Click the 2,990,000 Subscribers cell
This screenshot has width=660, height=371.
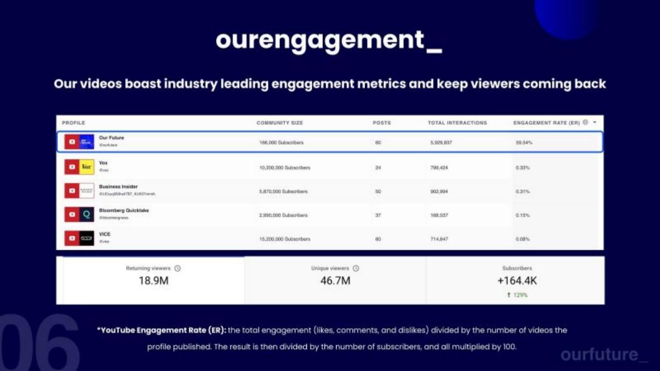(x=283, y=215)
